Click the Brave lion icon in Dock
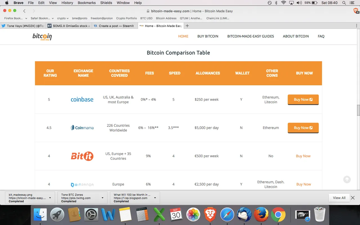 click(210, 215)
